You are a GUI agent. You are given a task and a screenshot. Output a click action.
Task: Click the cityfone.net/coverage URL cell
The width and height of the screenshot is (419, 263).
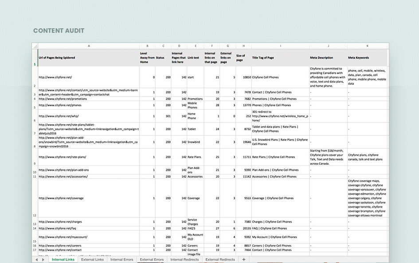coord(89,198)
